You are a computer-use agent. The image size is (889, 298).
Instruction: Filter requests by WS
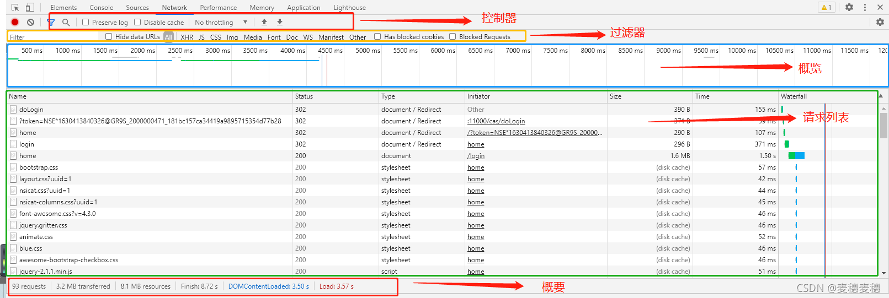point(308,37)
